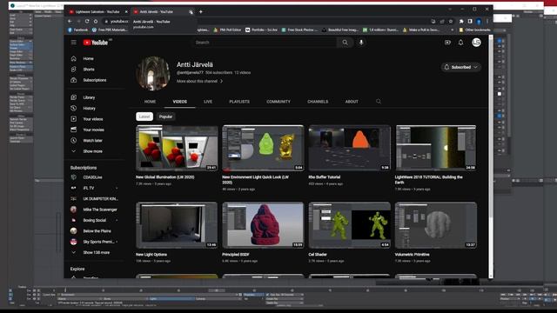This screenshot has width=557, height=313.
Task: Bookmark this page with the star icon
Action: click(x=451, y=21)
